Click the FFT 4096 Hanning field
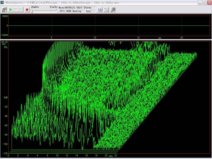This screenshot has width=212, height=159. click(x=75, y=11)
